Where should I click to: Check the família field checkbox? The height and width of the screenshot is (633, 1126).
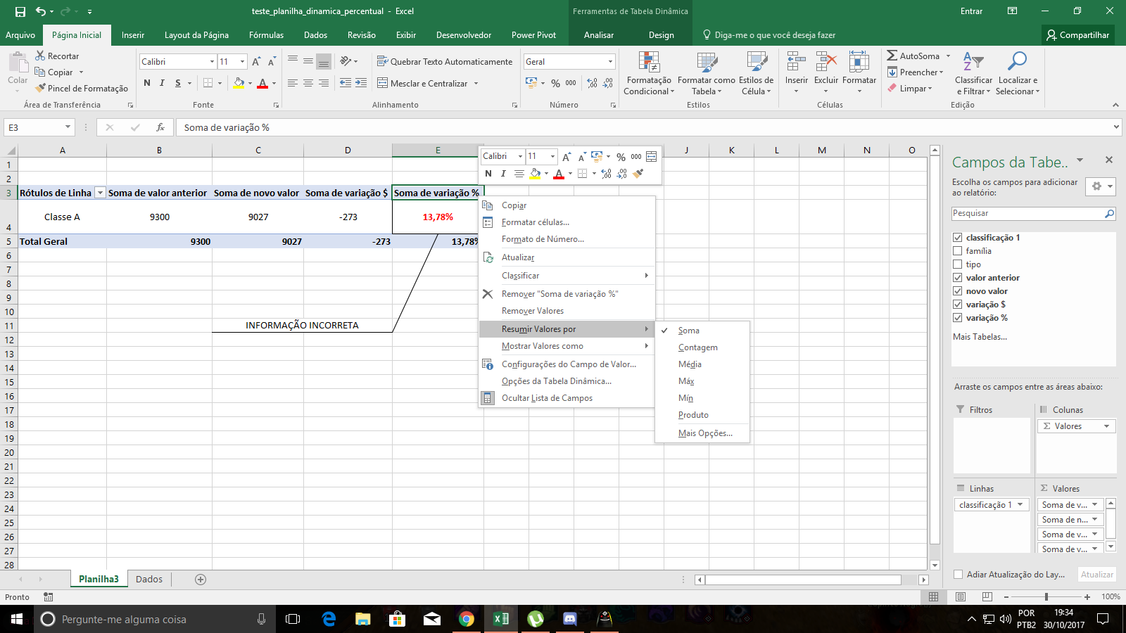[x=957, y=251]
